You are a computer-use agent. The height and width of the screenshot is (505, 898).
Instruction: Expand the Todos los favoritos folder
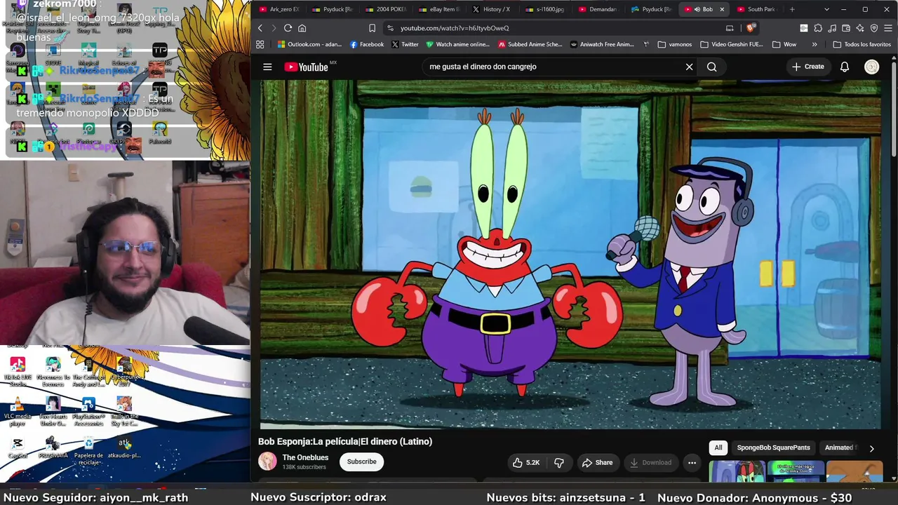point(862,44)
